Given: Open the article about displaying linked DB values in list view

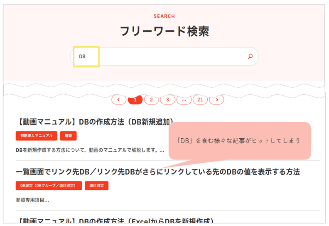Looking at the screenshot, I should point(157,172).
